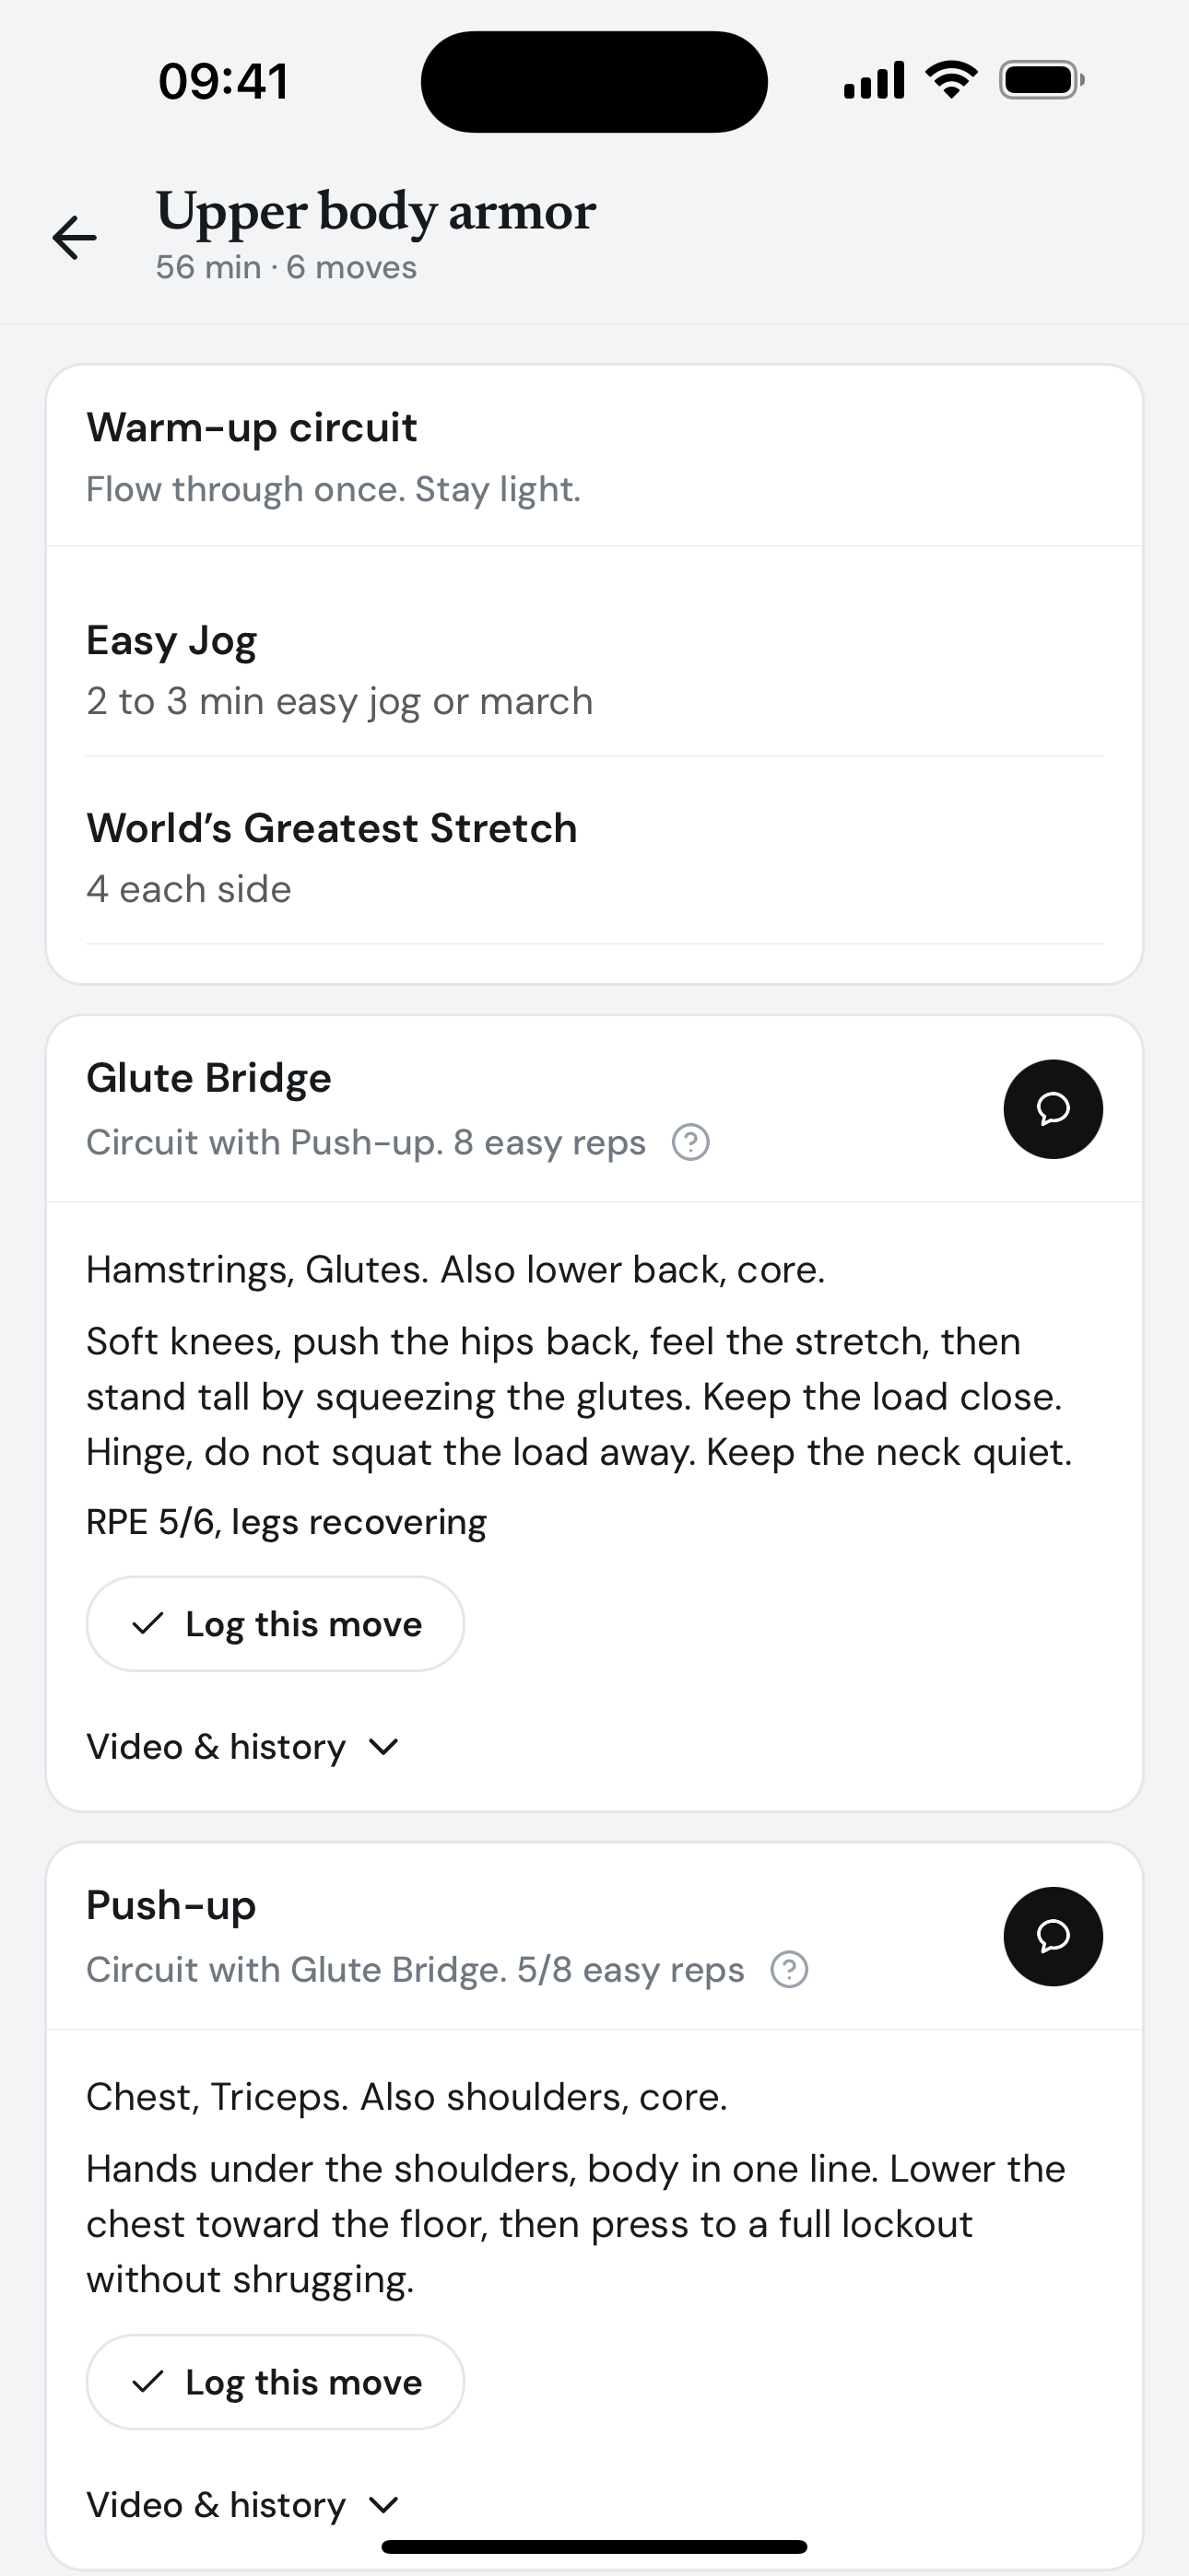Expand Video & history under Push-up
Screen dimensions: 1189x2576
(243, 2505)
